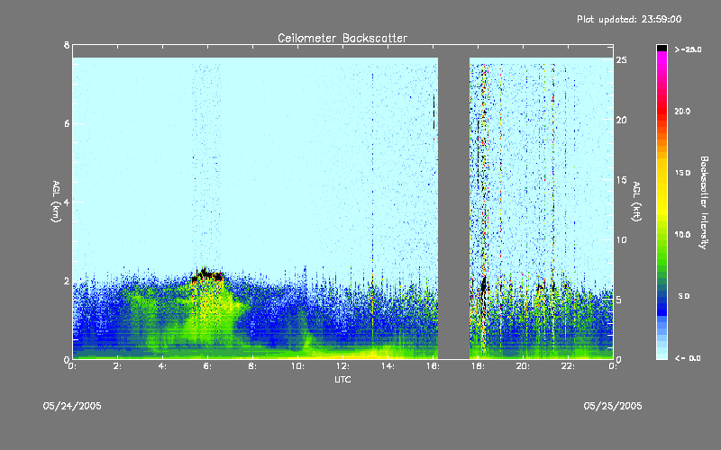This screenshot has width=721, height=450.
Task: Click the '6' tick on the km axis
Action: pyautogui.click(x=67, y=123)
